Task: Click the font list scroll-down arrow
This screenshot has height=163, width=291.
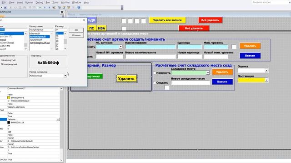Action: point(25,49)
